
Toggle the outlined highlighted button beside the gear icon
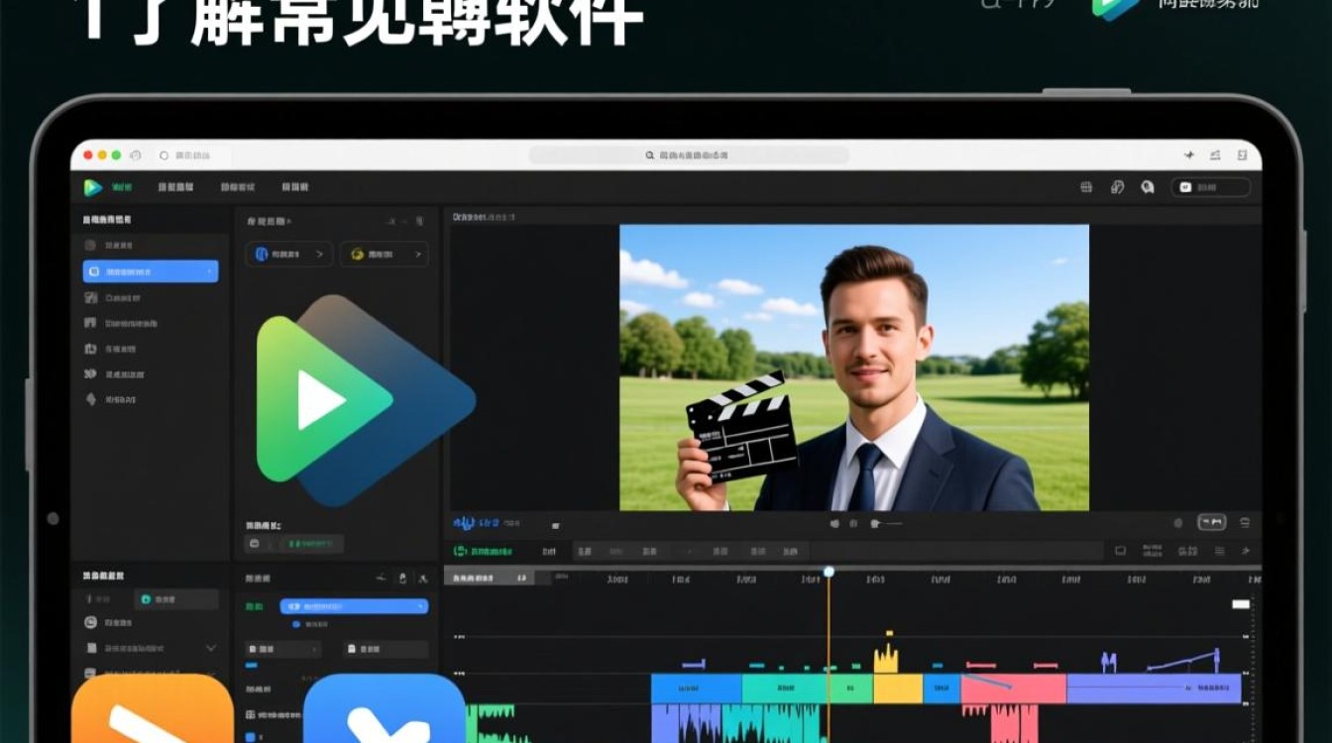coord(1212,522)
